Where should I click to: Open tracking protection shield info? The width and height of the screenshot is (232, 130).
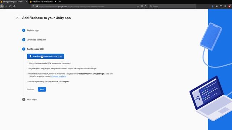pyautogui.click(x=33, y=6)
